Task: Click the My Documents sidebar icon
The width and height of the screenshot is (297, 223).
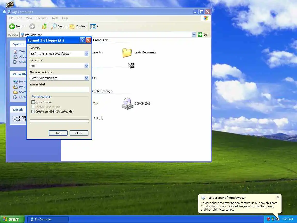Action: click(15, 87)
